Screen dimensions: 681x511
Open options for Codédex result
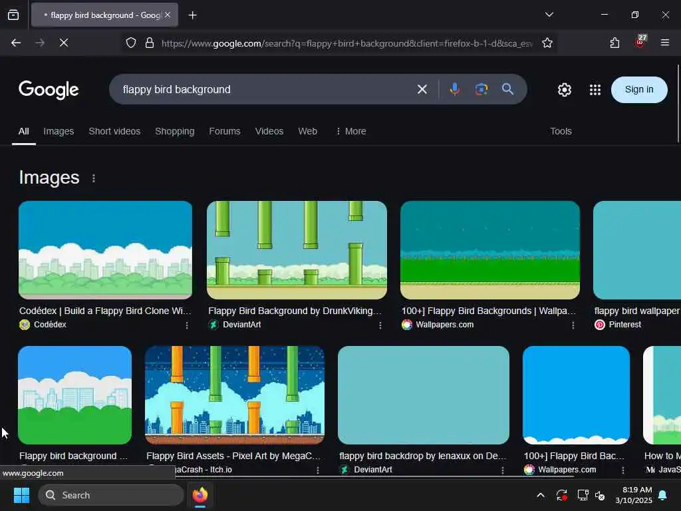[x=187, y=325]
